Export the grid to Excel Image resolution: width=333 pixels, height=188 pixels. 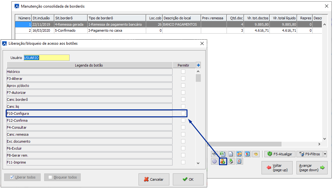point(222,154)
